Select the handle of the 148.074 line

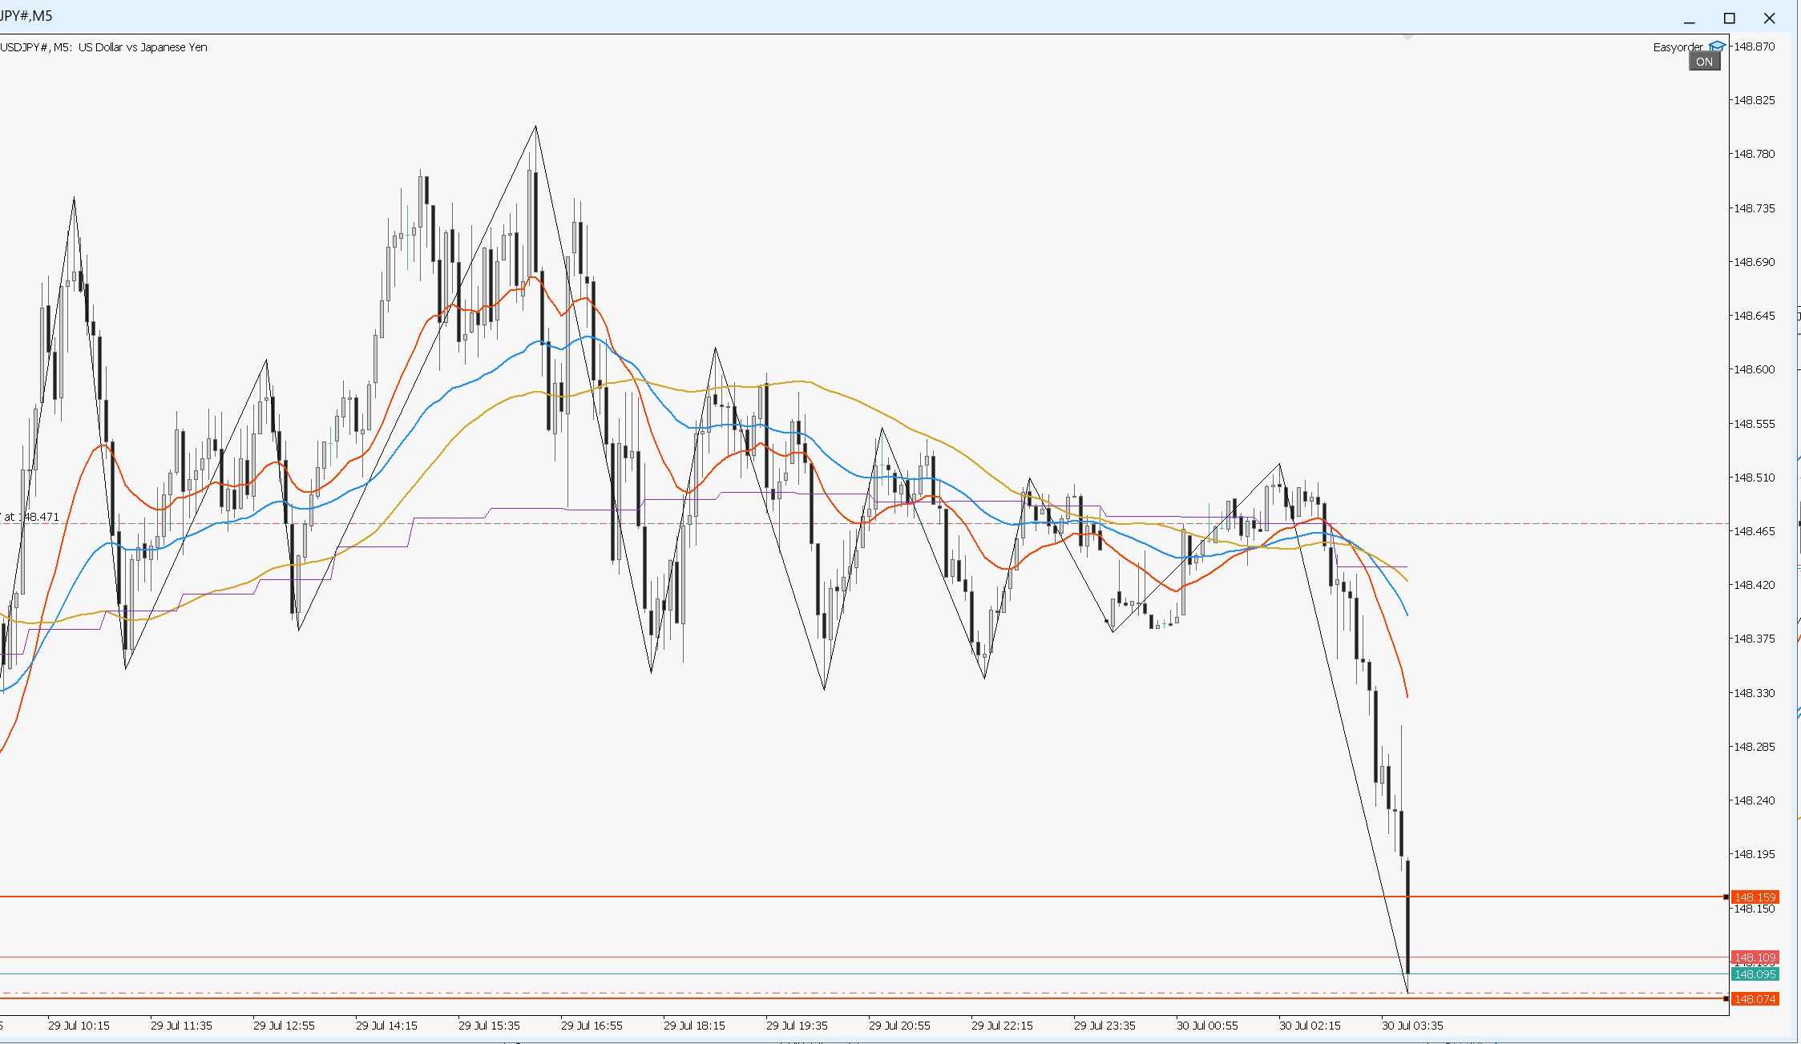[1726, 999]
